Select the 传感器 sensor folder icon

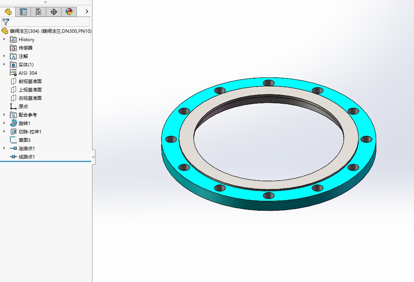click(x=13, y=48)
